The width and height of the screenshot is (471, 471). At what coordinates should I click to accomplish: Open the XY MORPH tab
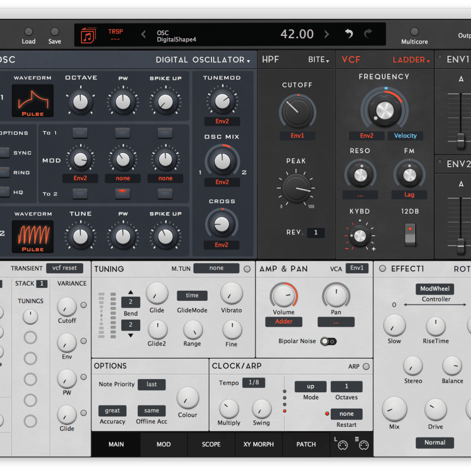point(258,445)
